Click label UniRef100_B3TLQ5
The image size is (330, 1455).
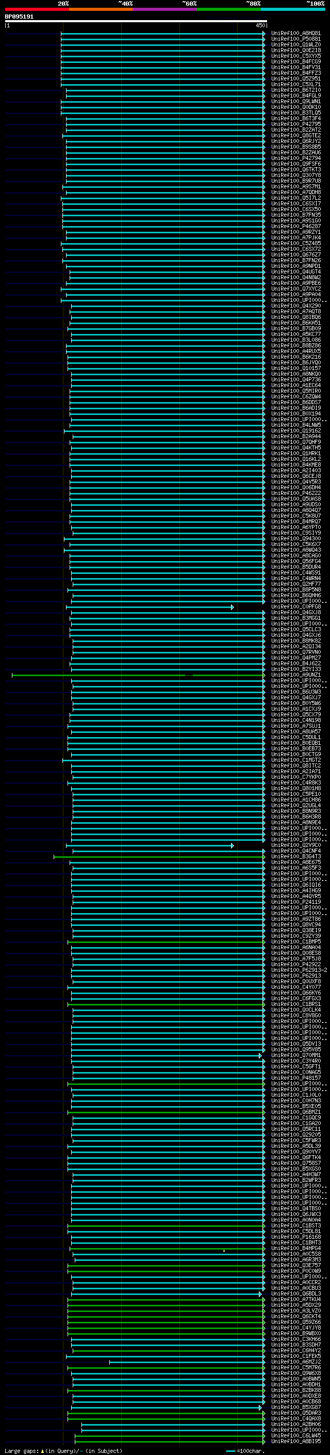tap(295, 113)
